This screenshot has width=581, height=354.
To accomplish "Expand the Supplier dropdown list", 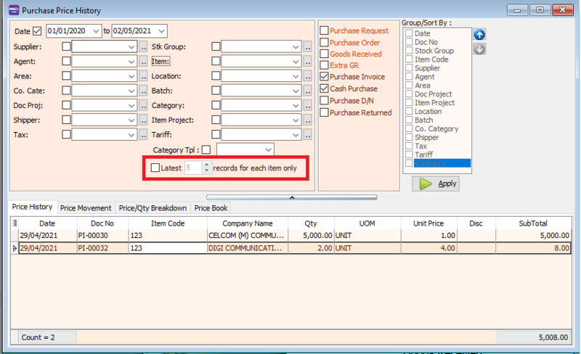I will 131,47.
